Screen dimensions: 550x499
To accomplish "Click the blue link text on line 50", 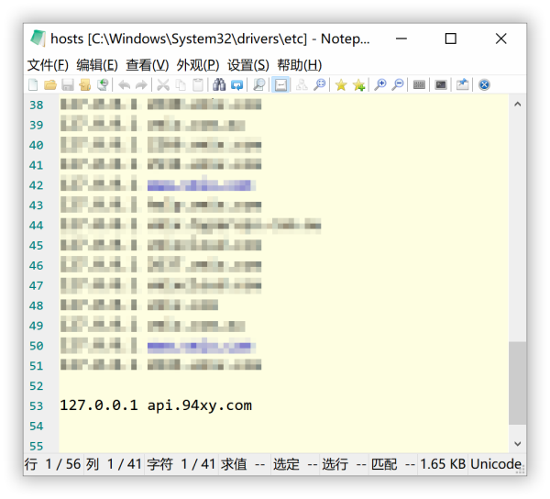I will (x=201, y=346).
